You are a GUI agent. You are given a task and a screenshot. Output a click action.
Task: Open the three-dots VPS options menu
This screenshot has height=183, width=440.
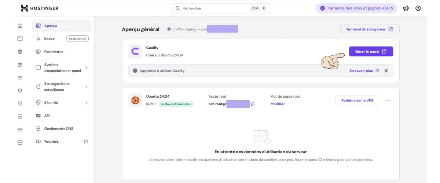pos(388,100)
